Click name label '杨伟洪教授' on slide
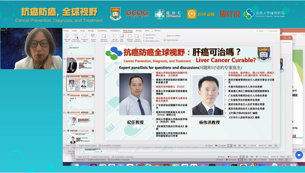The width and height of the screenshot is (305, 173). (x=209, y=122)
